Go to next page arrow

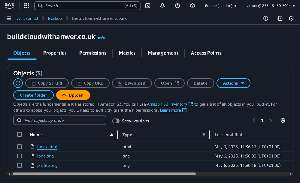pos(271,120)
